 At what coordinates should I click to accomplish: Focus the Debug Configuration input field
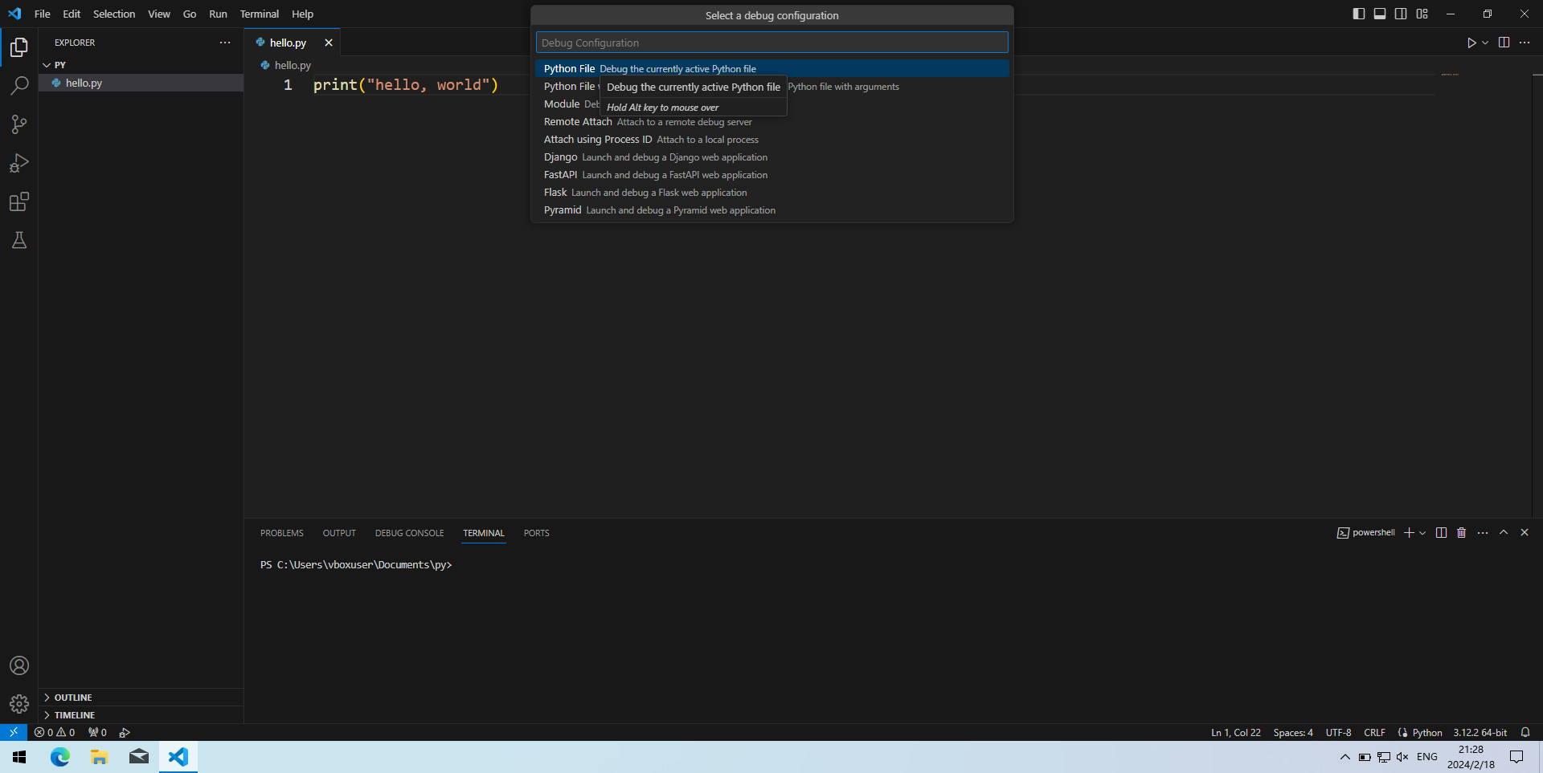click(x=771, y=43)
